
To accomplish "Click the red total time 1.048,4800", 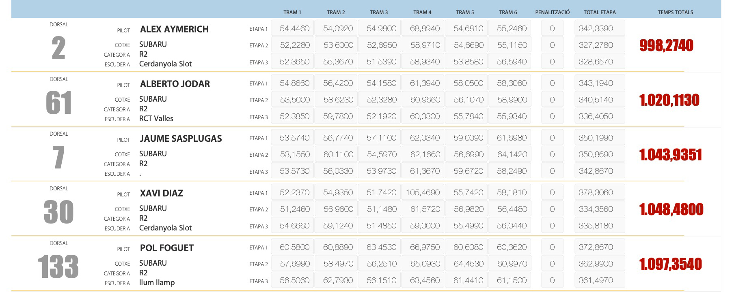I will (x=671, y=209).
